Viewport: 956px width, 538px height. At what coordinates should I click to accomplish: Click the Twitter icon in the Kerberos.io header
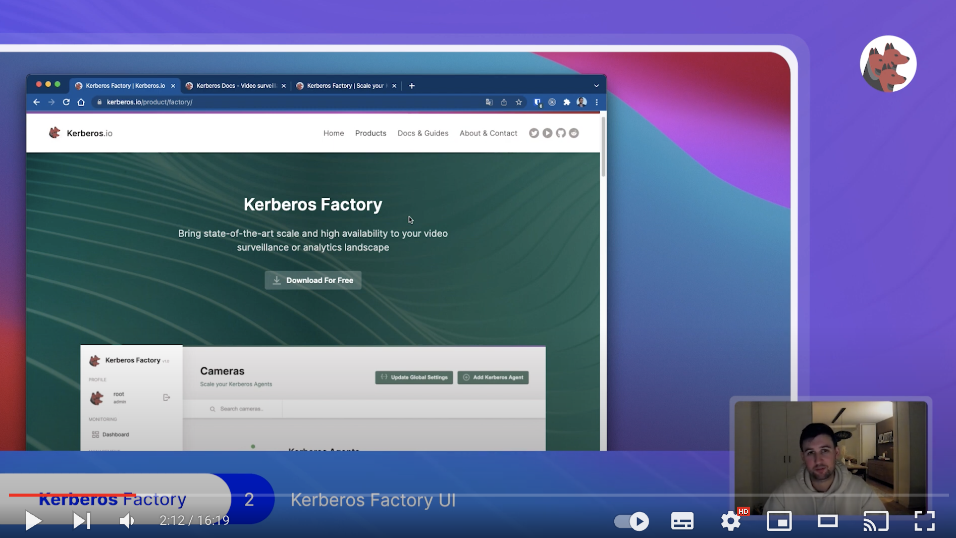[x=534, y=133]
